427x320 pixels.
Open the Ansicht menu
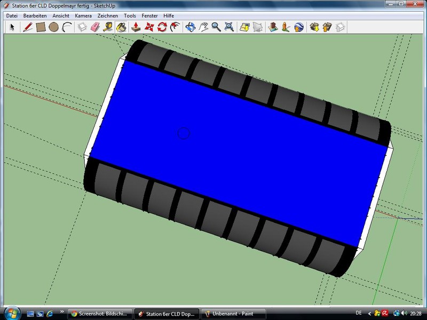61,16
